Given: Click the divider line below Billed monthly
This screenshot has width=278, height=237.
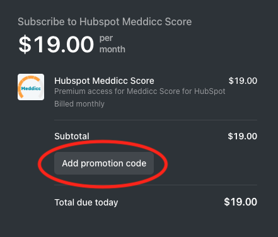Looking at the screenshot, I should point(156,120).
